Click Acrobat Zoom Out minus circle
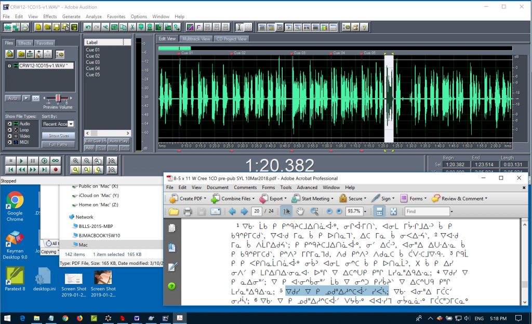This screenshot has height=324, width=532. pos(329,211)
